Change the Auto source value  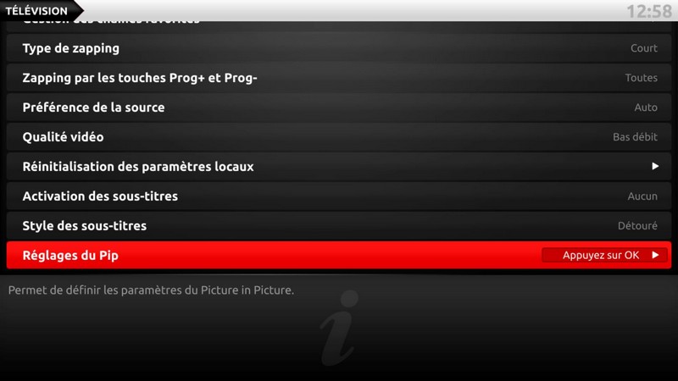pos(646,108)
